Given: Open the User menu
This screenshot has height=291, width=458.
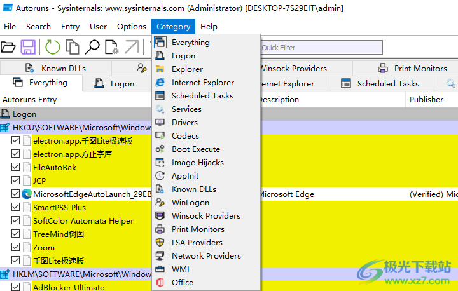Looking at the screenshot, I should pos(98,27).
